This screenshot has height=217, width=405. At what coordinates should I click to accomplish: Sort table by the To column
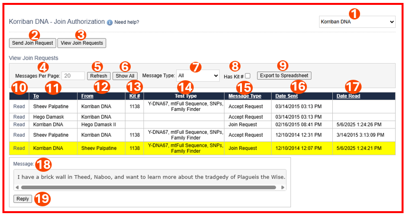(36, 96)
